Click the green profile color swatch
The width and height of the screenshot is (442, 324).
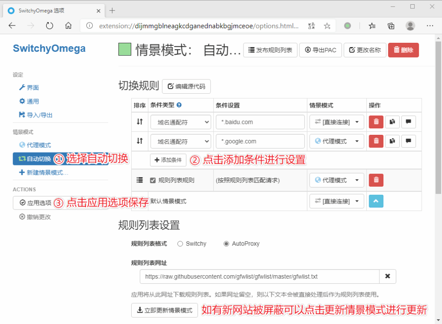tap(125, 50)
